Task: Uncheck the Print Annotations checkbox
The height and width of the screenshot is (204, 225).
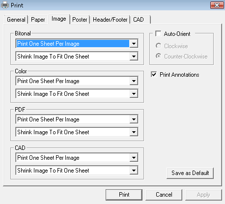Action: coord(154,75)
